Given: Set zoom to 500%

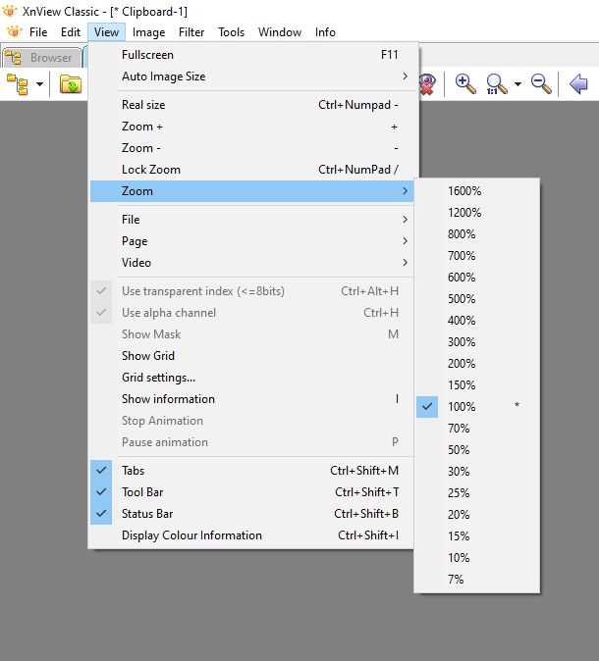Looking at the screenshot, I should click(477, 299).
